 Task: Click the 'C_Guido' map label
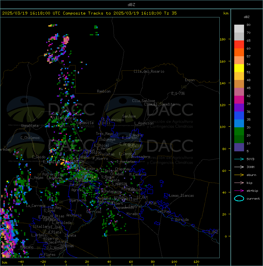pyautogui.click(x=39, y=157)
